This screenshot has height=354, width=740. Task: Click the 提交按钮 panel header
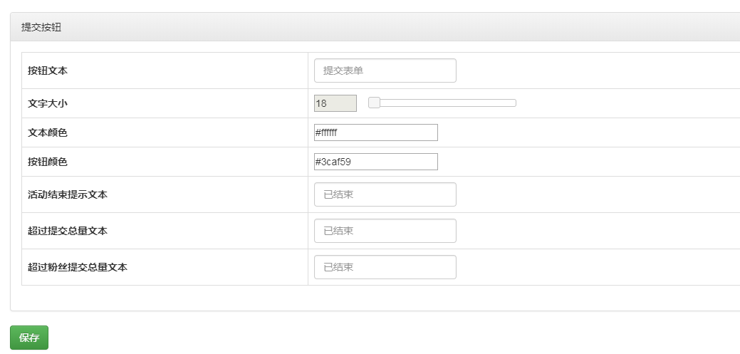point(375,27)
